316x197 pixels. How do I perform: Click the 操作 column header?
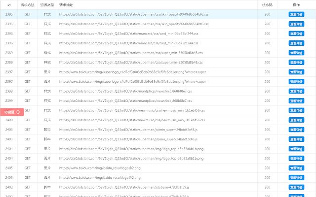pyautogui.click(x=296, y=5)
